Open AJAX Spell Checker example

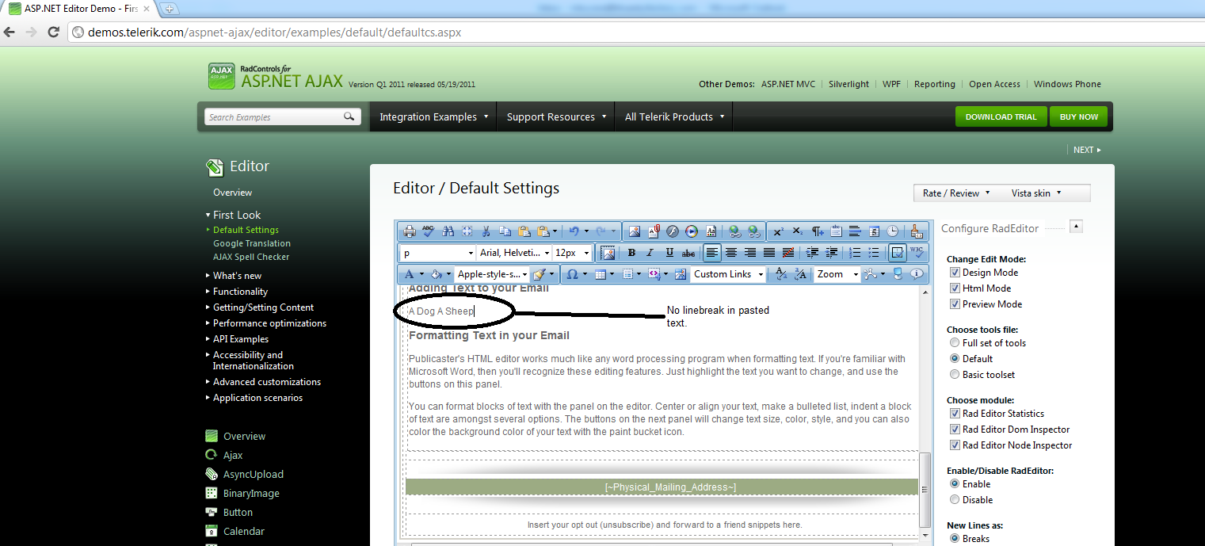251,257
